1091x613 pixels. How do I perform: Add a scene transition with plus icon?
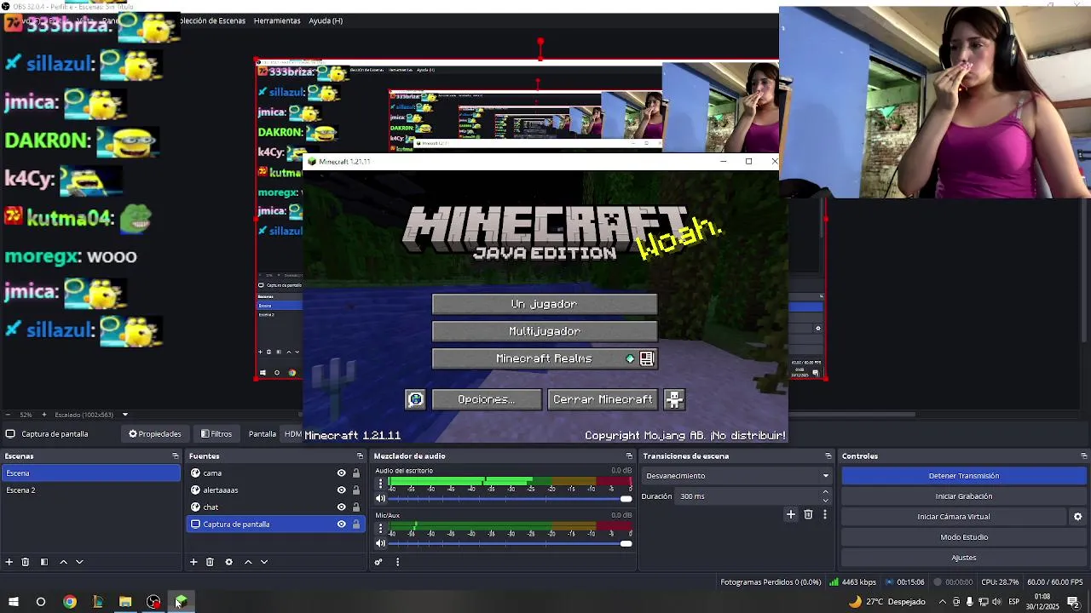click(x=791, y=514)
